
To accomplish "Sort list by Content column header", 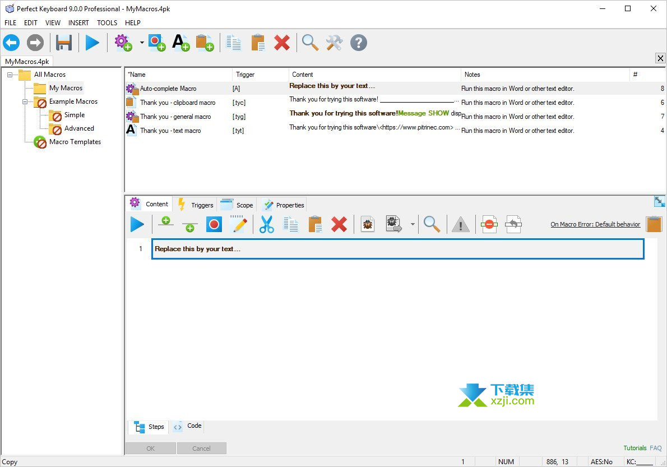I will [x=374, y=75].
